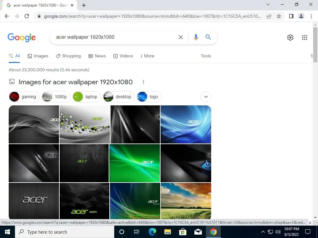Open Images for acer wallpaper 1920x1080 heading
This screenshot has width=318, height=238.
[75, 82]
